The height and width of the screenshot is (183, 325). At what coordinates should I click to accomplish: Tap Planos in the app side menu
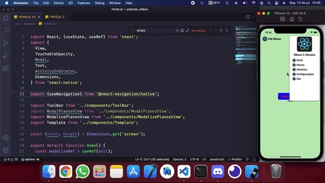click(x=299, y=65)
